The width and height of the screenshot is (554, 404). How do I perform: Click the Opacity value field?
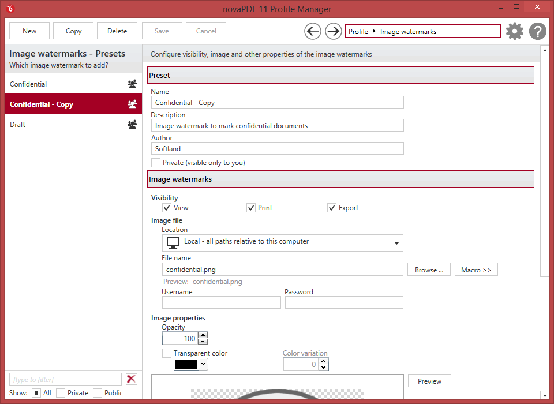pyautogui.click(x=180, y=338)
